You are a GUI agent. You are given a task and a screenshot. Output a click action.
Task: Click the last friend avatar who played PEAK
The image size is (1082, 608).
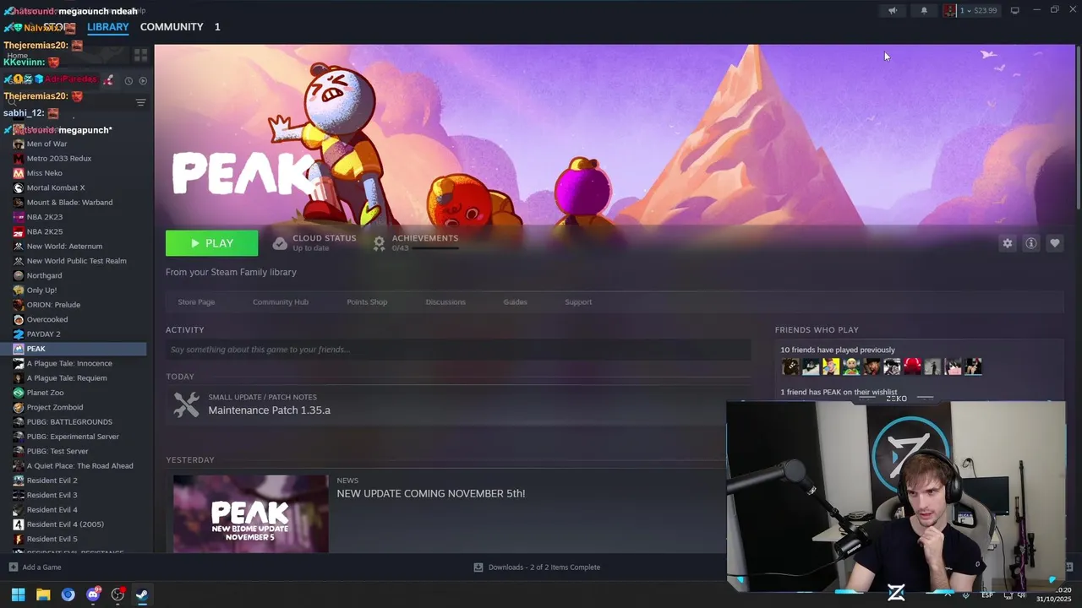click(974, 366)
